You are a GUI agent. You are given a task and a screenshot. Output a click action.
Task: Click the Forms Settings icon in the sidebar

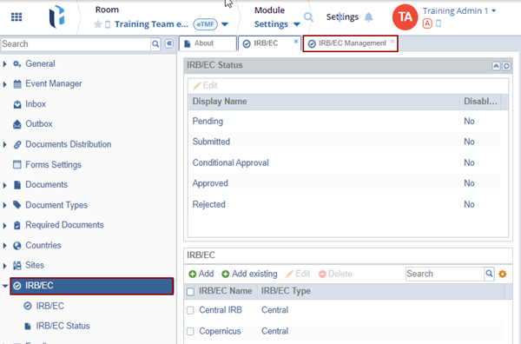click(x=17, y=164)
